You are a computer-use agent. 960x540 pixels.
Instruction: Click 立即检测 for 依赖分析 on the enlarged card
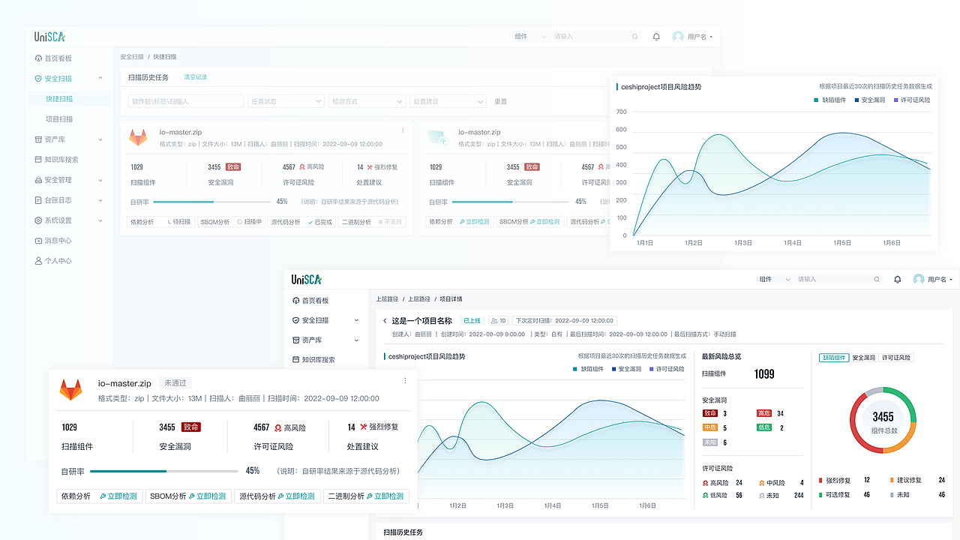(x=118, y=496)
